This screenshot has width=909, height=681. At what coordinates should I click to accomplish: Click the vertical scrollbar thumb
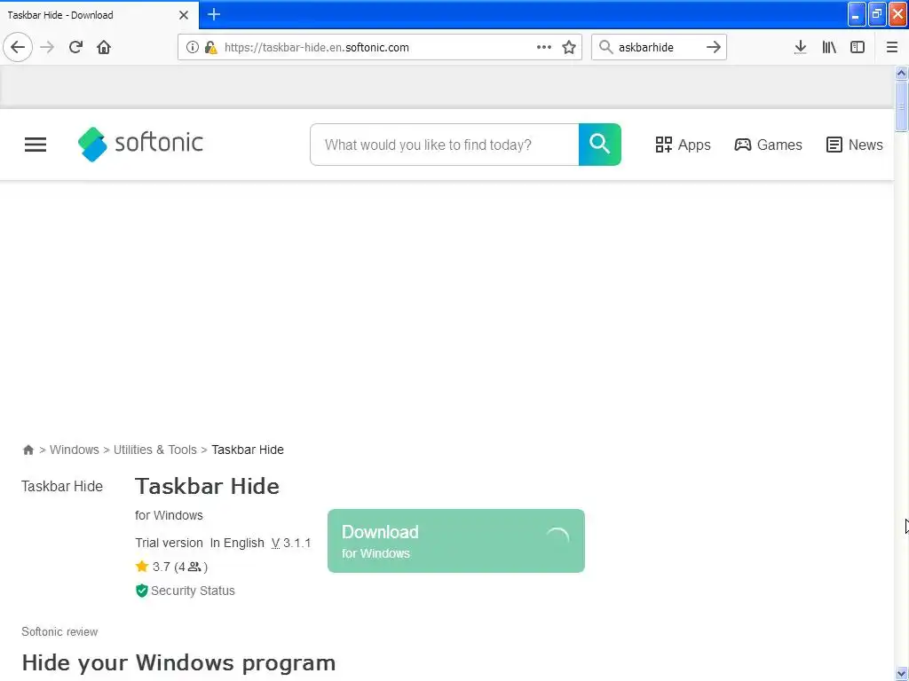click(901, 106)
